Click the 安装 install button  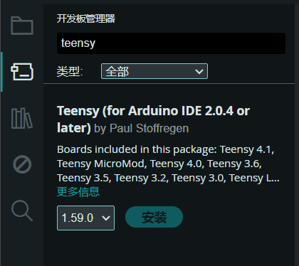[x=154, y=217]
